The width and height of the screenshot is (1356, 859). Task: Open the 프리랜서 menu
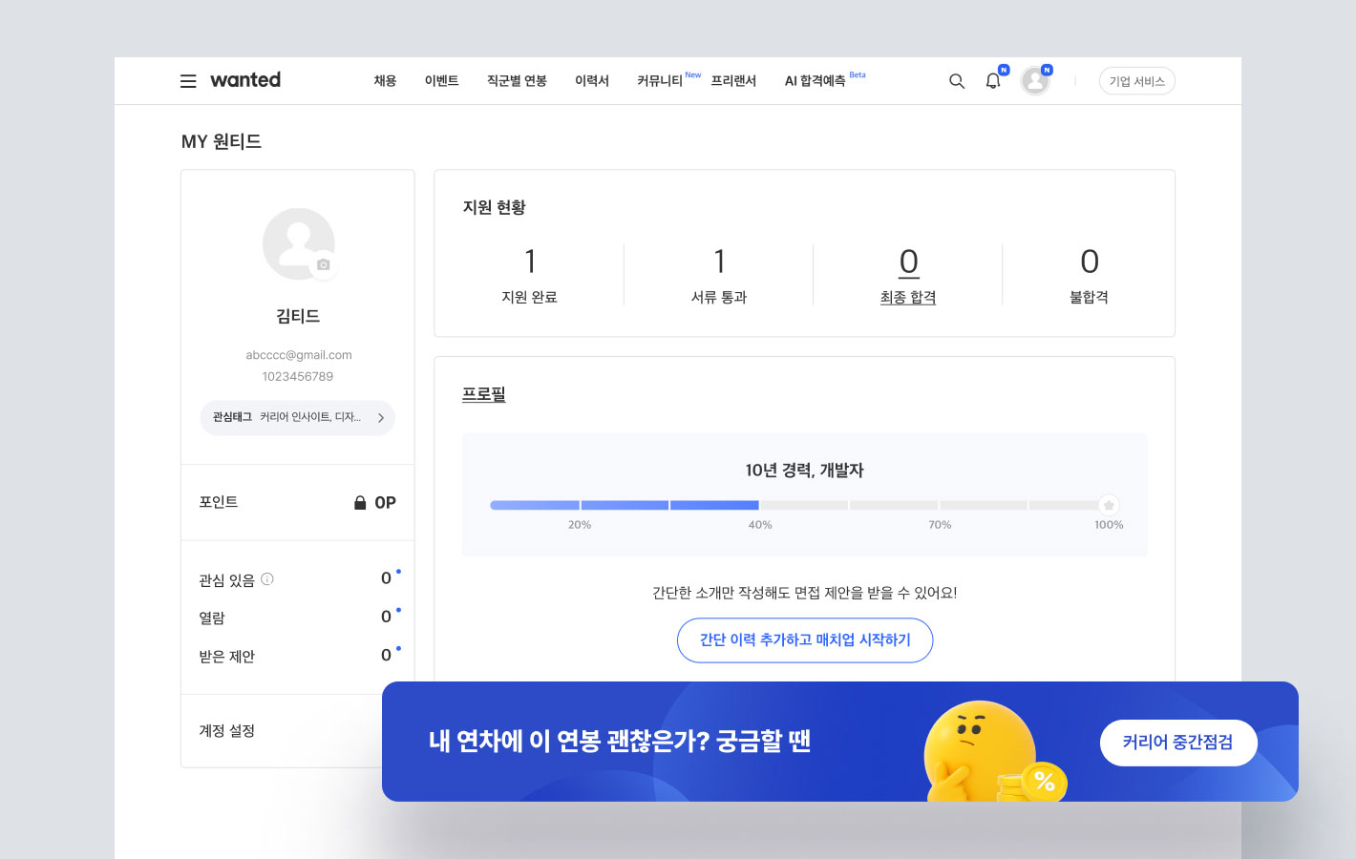point(733,81)
